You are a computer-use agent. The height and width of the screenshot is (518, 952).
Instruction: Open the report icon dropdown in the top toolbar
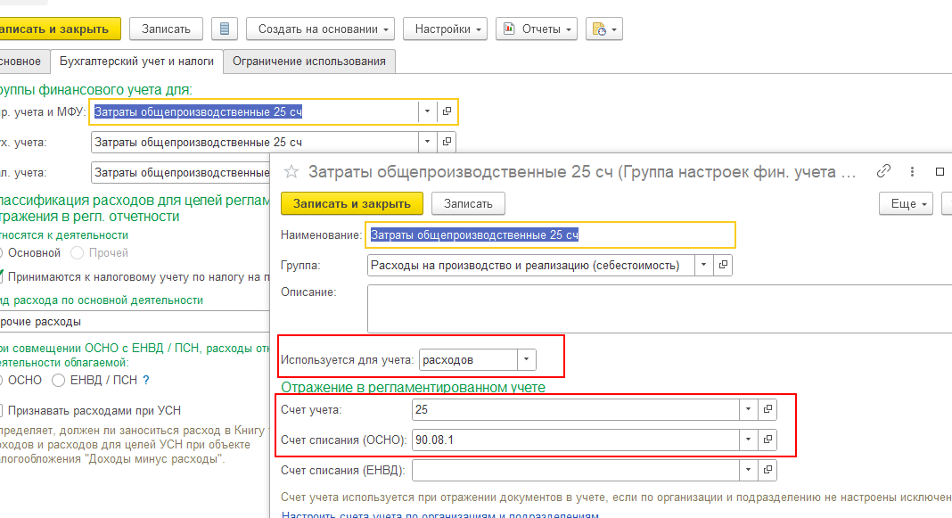pos(604,29)
